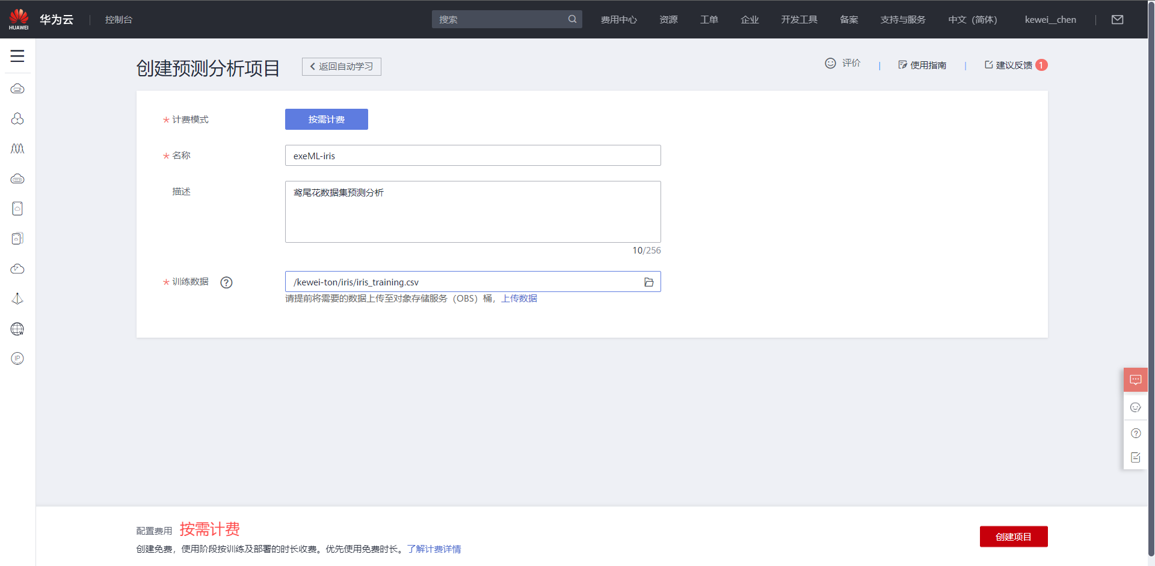This screenshot has width=1155, height=566.
Task: Open the kewei__chen account menu
Action: [1050, 20]
